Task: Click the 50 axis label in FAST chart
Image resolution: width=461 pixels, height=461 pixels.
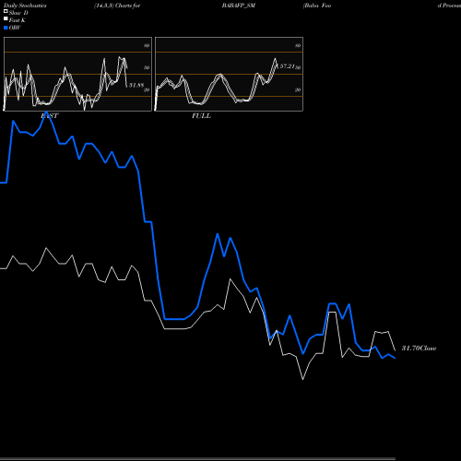Action: (x=147, y=67)
